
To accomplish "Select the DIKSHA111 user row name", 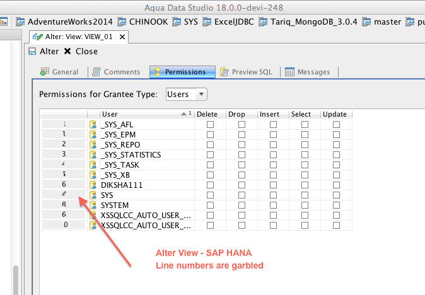I will [122, 185].
